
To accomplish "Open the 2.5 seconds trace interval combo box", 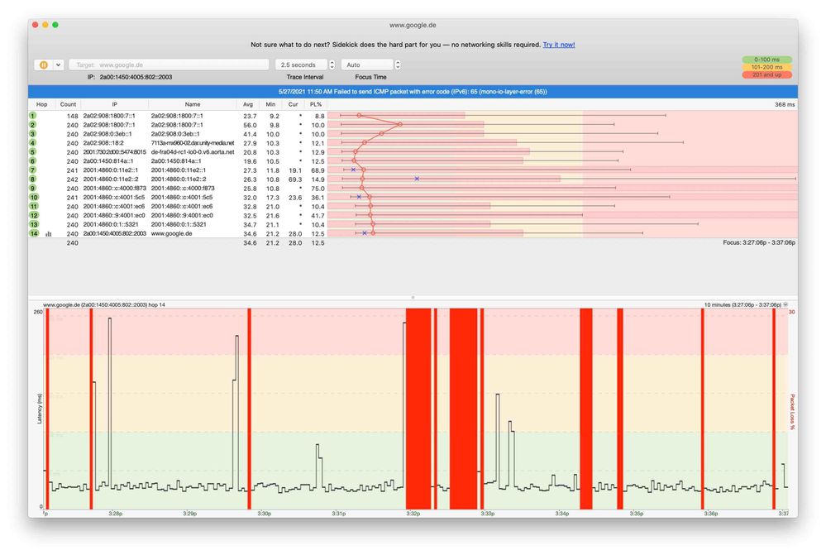I will pyautogui.click(x=301, y=65).
